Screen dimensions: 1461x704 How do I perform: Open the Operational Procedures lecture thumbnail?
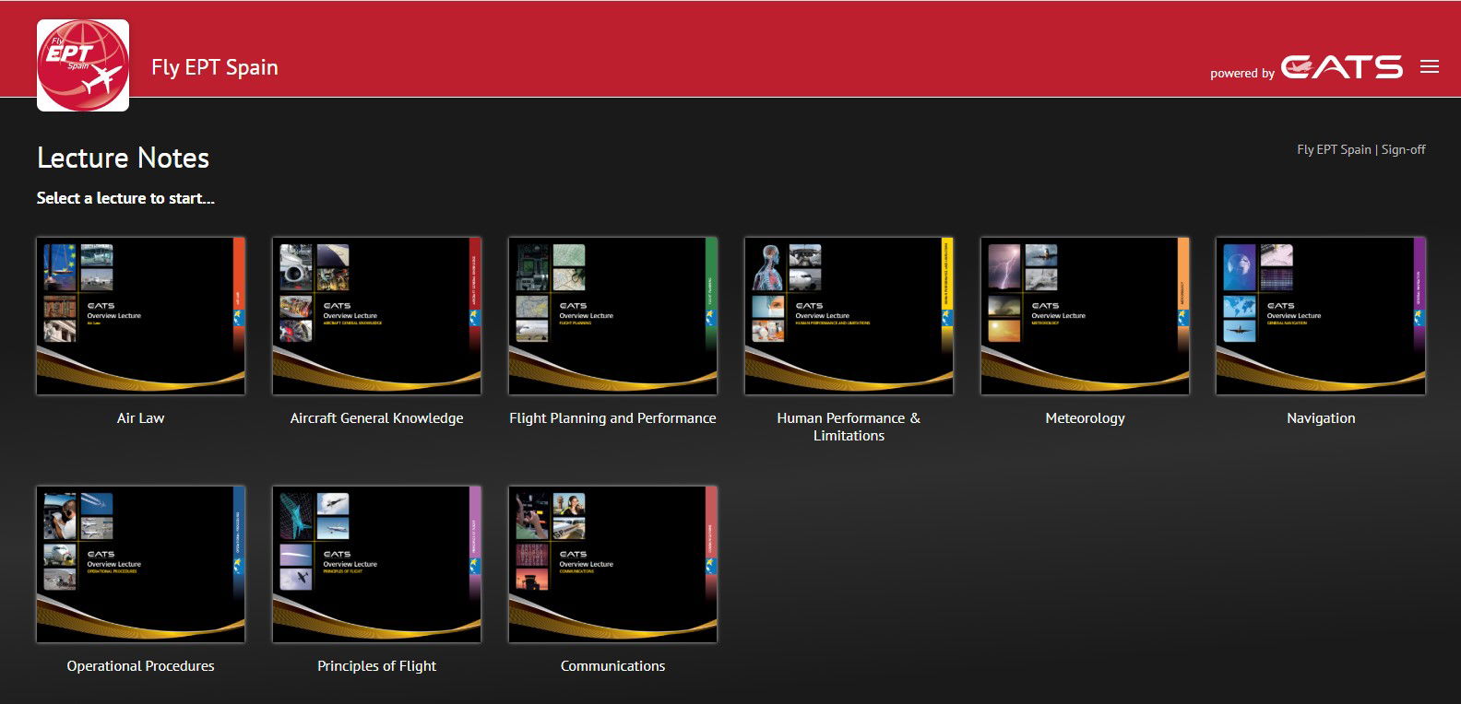click(x=141, y=564)
